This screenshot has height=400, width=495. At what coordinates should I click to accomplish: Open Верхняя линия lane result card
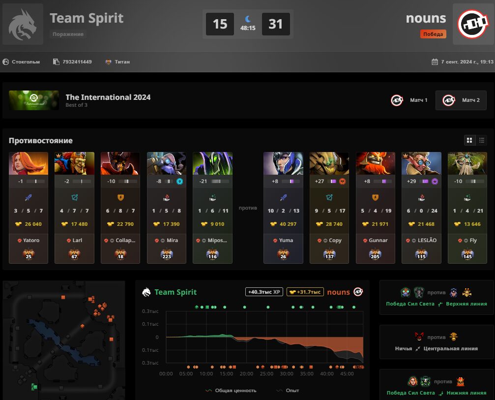[x=437, y=297]
